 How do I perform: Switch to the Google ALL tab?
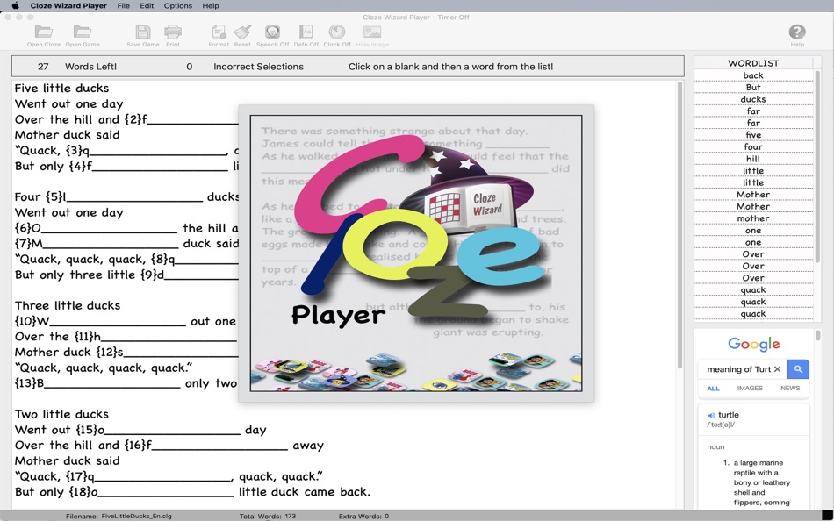(x=713, y=389)
